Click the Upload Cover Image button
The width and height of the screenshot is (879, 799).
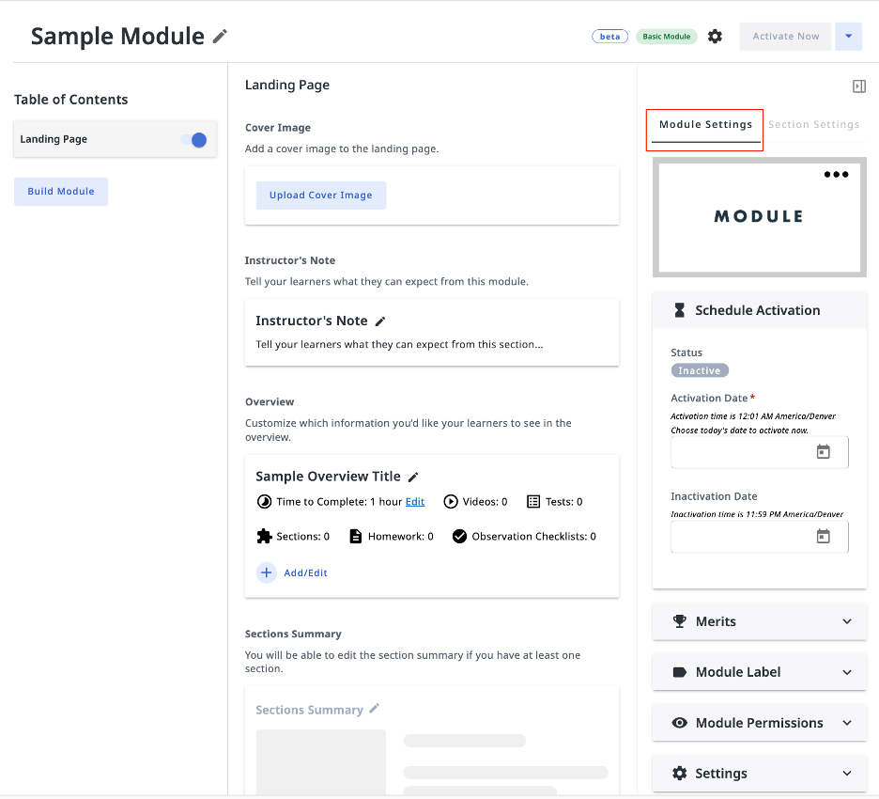point(320,196)
